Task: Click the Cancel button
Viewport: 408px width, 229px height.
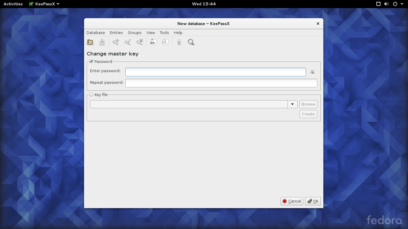Action: [292, 201]
